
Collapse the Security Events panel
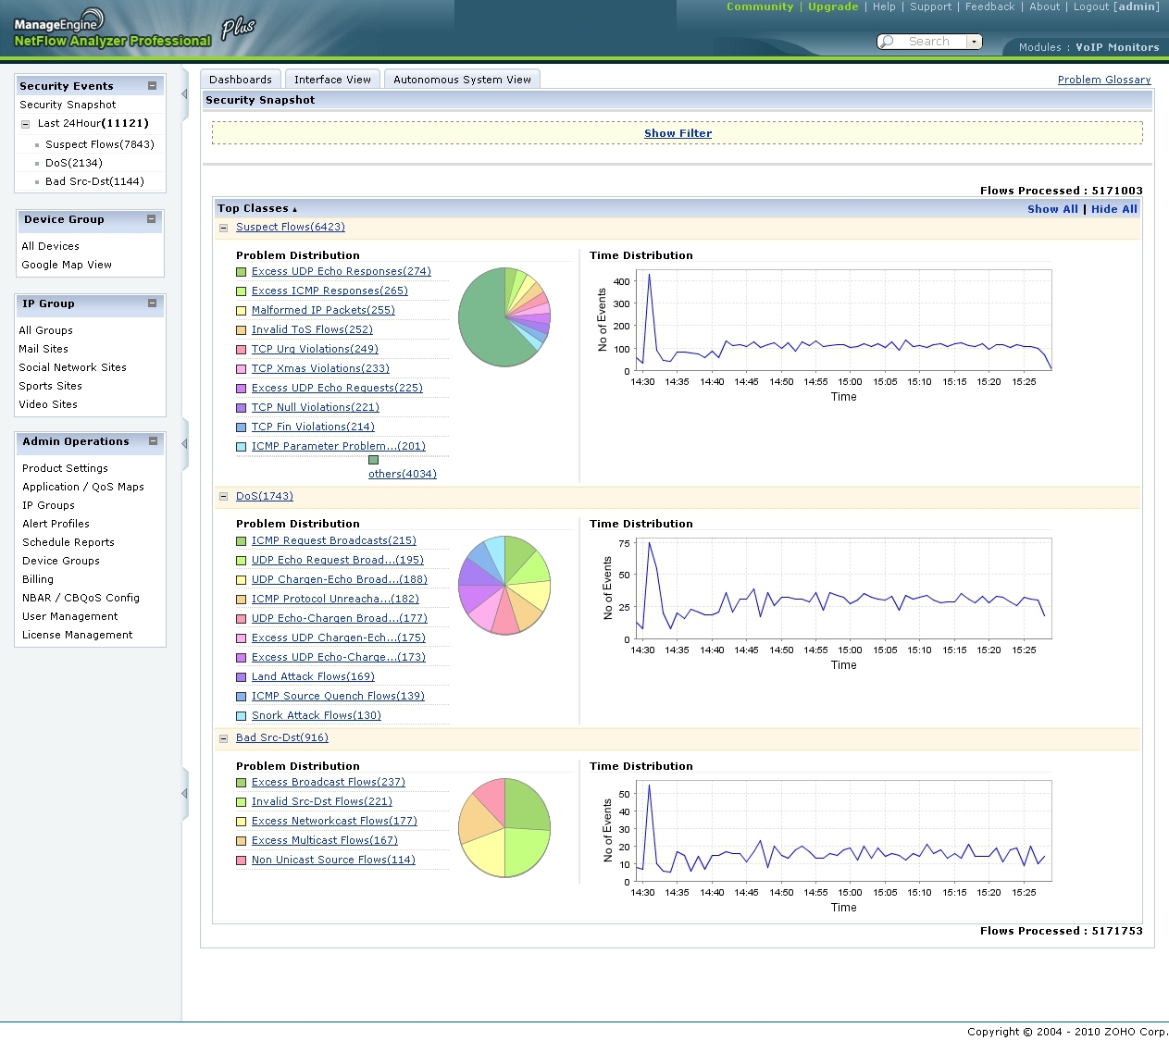(x=153, y=85)
